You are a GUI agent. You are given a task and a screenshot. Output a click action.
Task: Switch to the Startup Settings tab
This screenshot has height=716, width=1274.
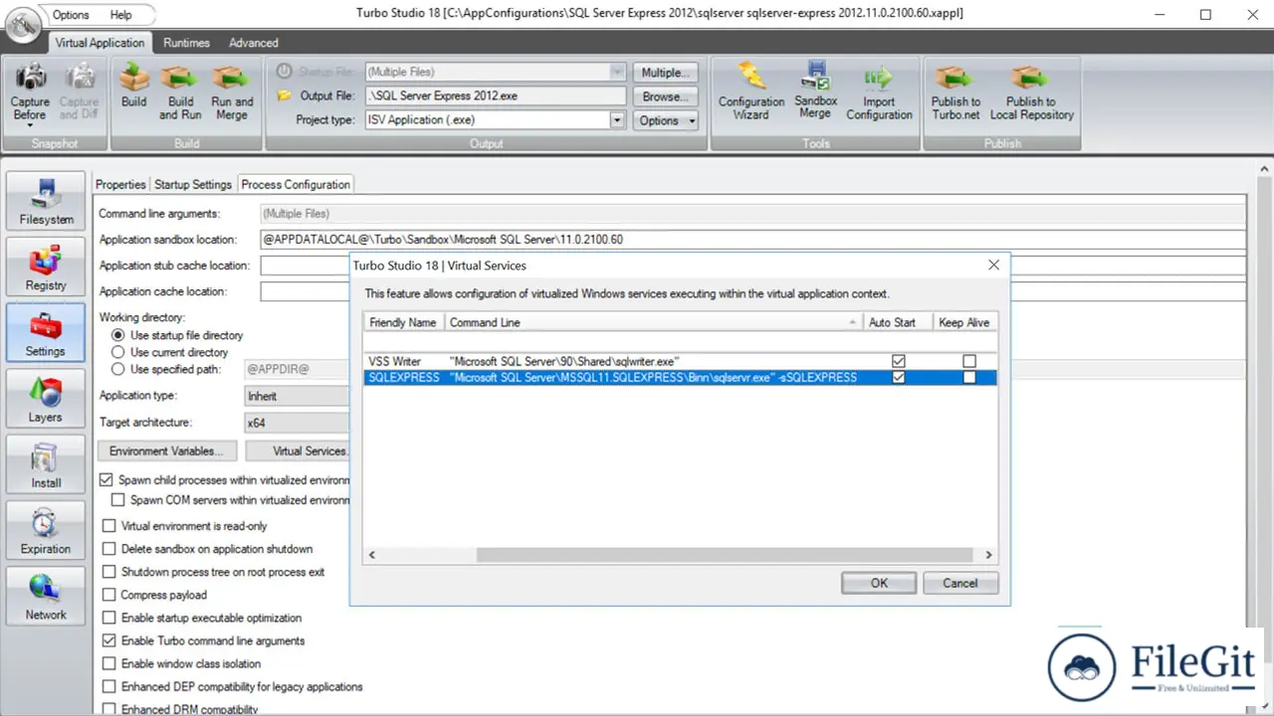(193, 184)
